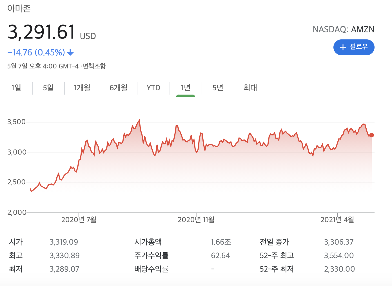The width and height of the screenshot is (392, 286).
Task: Click the −14.76 (0.45%) change text
Action: tap(36, 52)
